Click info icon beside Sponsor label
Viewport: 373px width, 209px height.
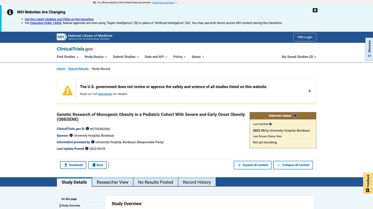click(x=71, y=135)
